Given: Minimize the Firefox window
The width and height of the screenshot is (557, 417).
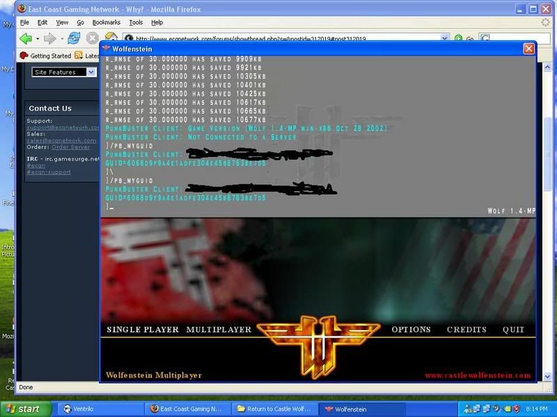Looking at the screenshot, I should point(520,9).
